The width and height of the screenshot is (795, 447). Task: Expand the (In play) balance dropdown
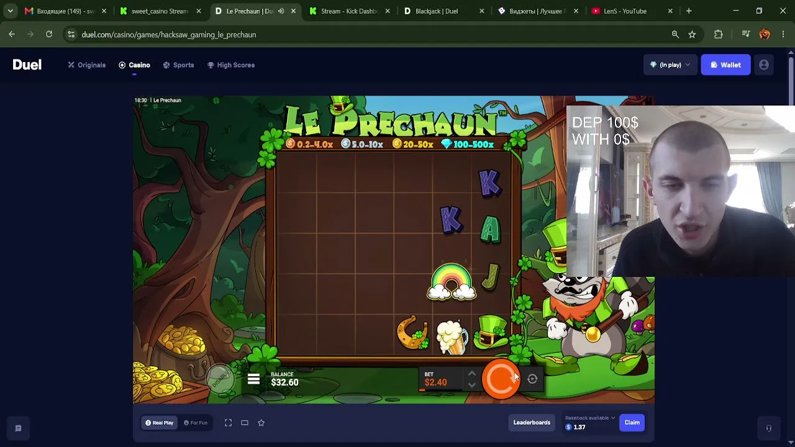[x=670, y=65]
